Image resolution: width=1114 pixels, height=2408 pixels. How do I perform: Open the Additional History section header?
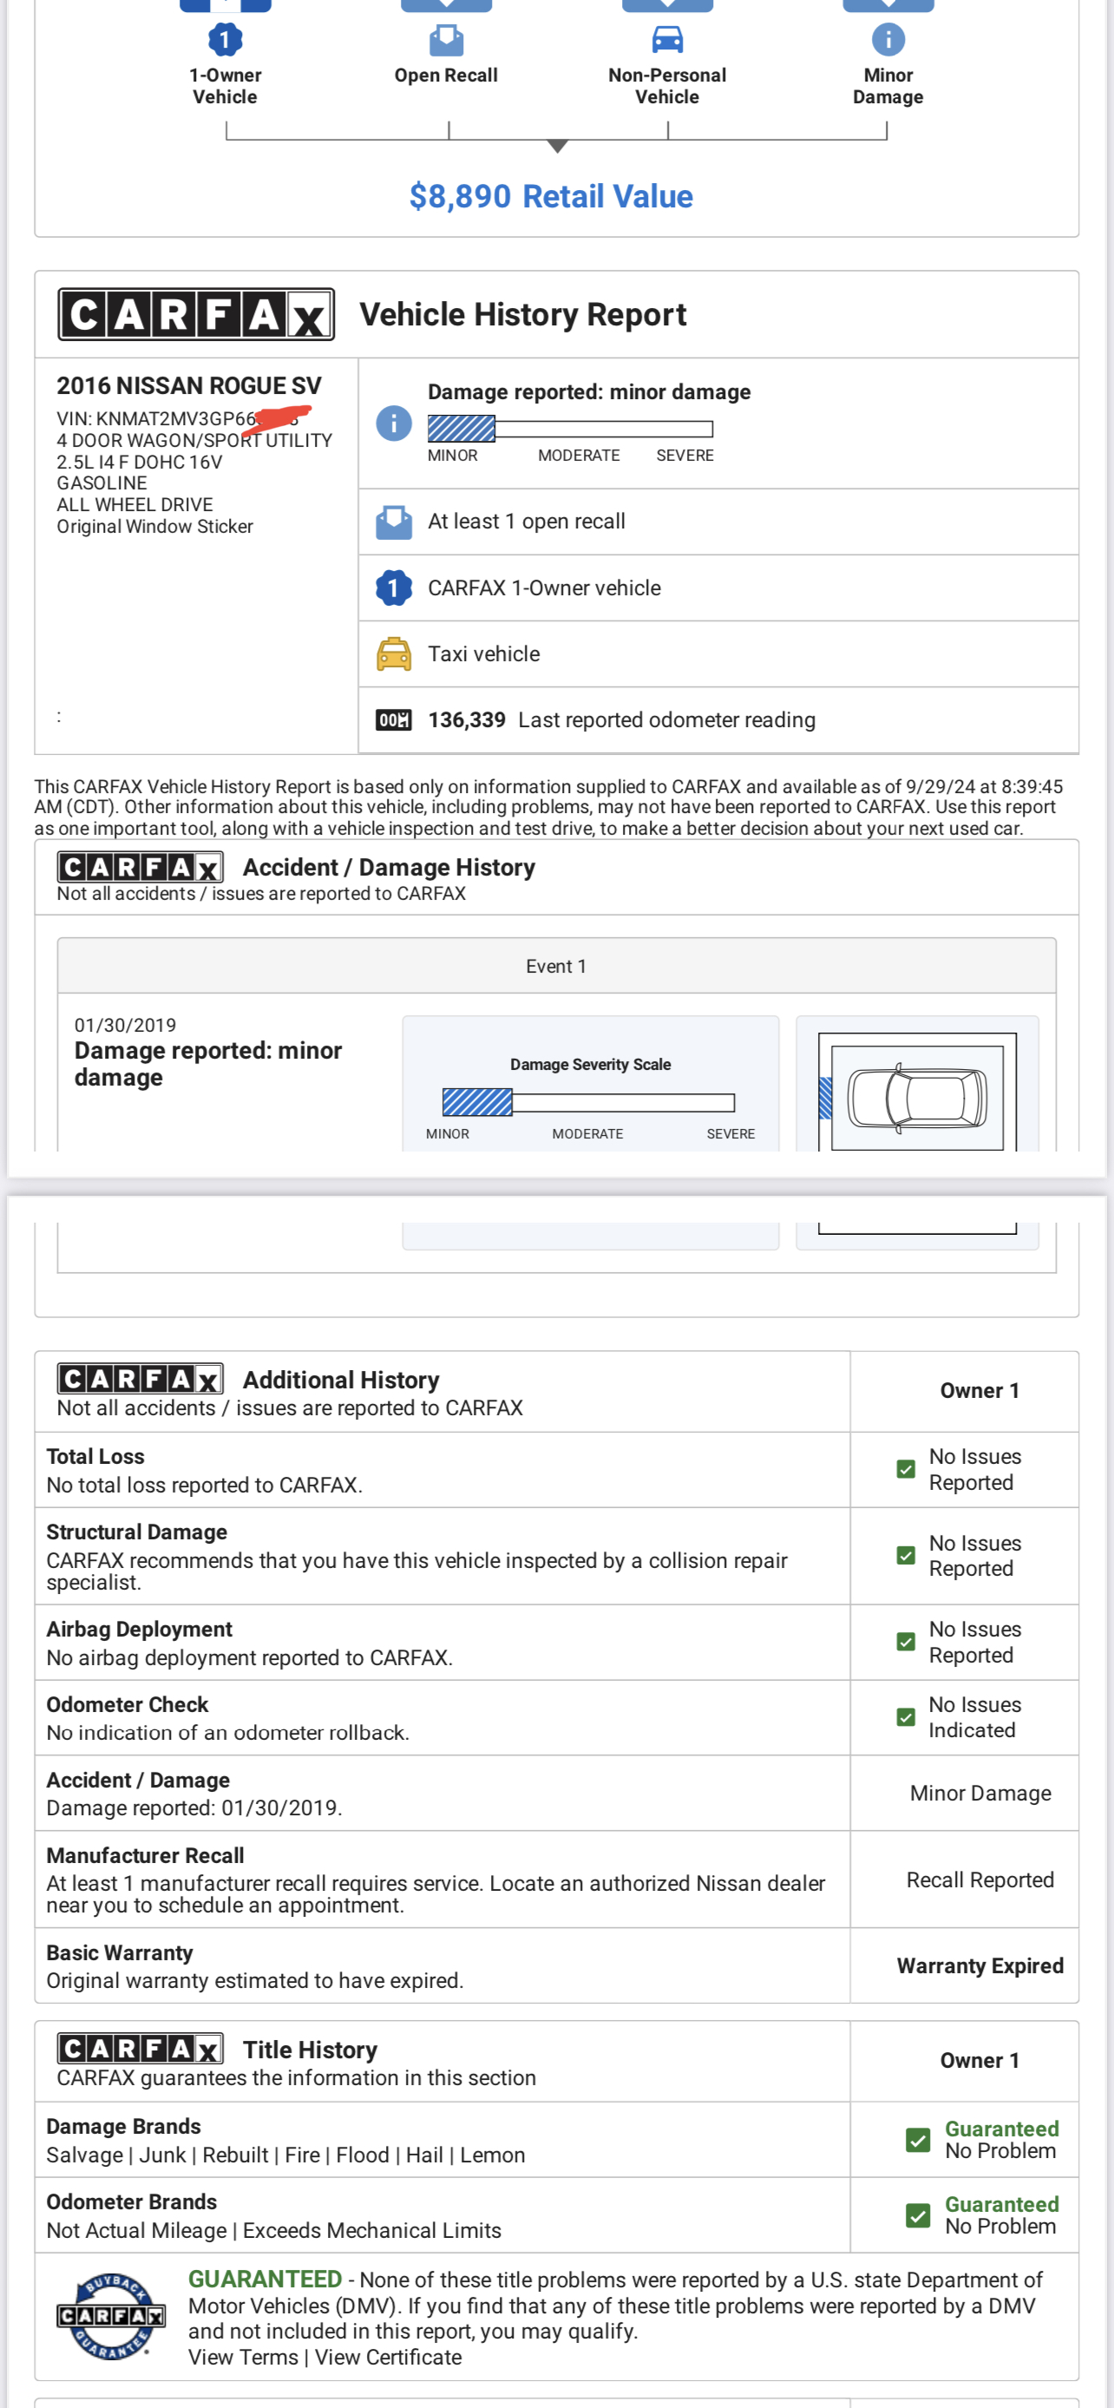(340, 1380)
